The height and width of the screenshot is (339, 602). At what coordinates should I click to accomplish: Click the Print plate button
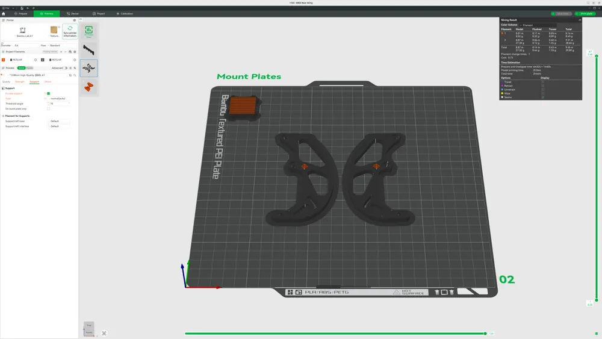(x=586, y=13)
